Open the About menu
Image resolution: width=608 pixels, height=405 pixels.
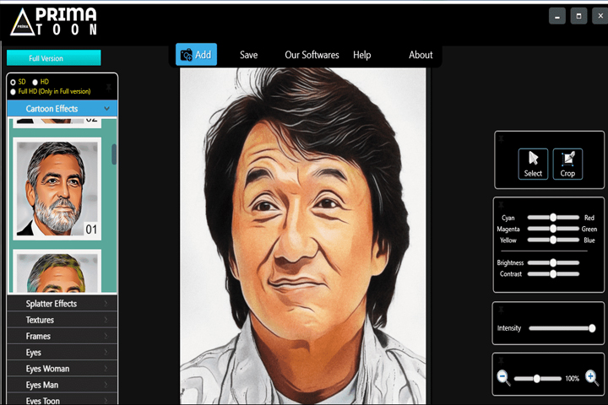coord(421,55)
